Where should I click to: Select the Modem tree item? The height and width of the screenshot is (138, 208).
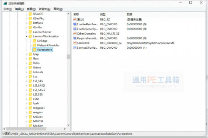pos(38,125)
